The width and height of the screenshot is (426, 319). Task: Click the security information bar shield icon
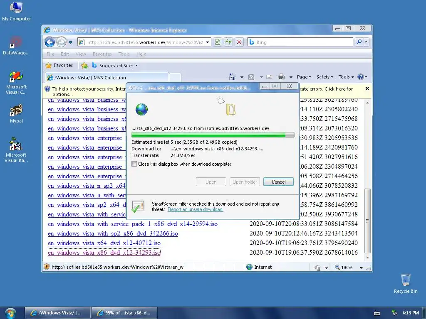click(x=47, y=89)
